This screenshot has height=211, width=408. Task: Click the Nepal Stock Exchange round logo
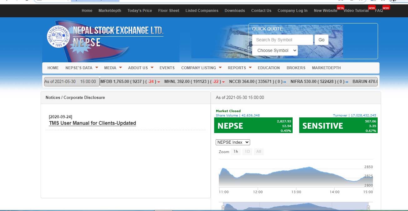[x=59, y=37]
